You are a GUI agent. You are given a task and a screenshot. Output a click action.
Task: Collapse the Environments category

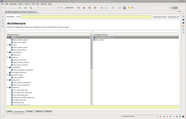[7, 52]
